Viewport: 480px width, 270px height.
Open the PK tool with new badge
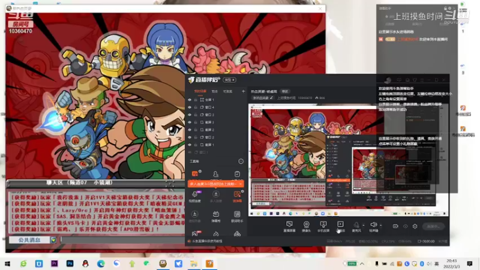point(194,234)
